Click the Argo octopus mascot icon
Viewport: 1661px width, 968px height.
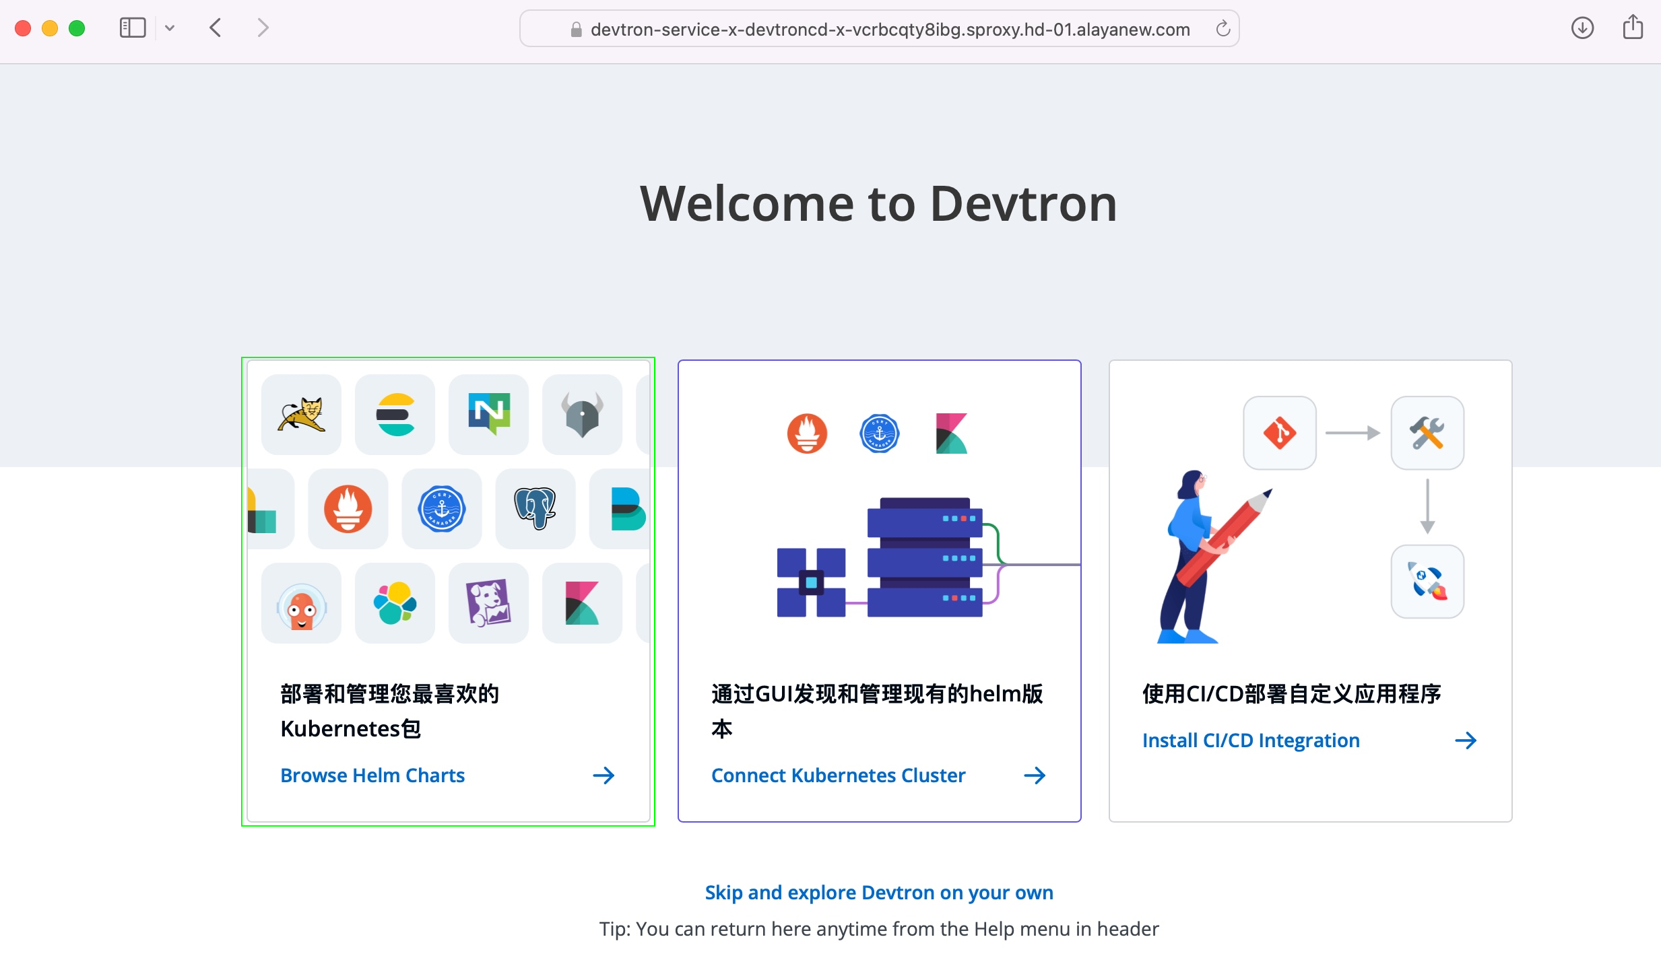301,603
